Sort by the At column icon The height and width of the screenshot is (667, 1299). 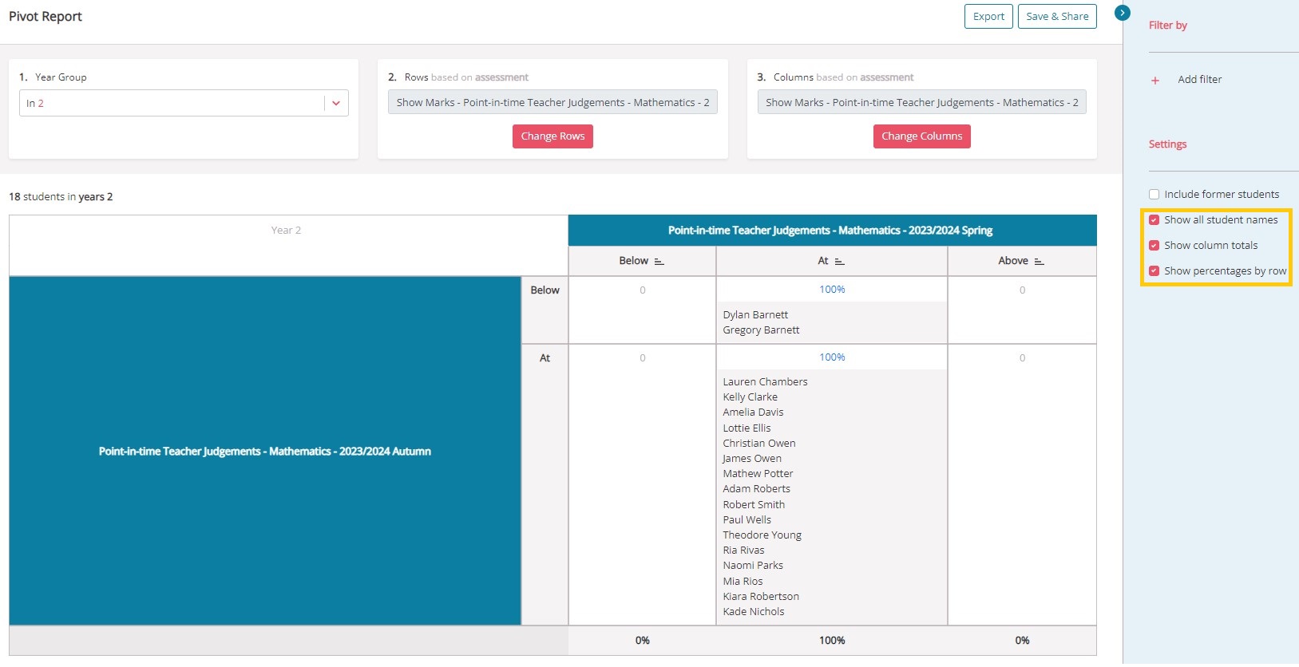(x=839, y=262)
